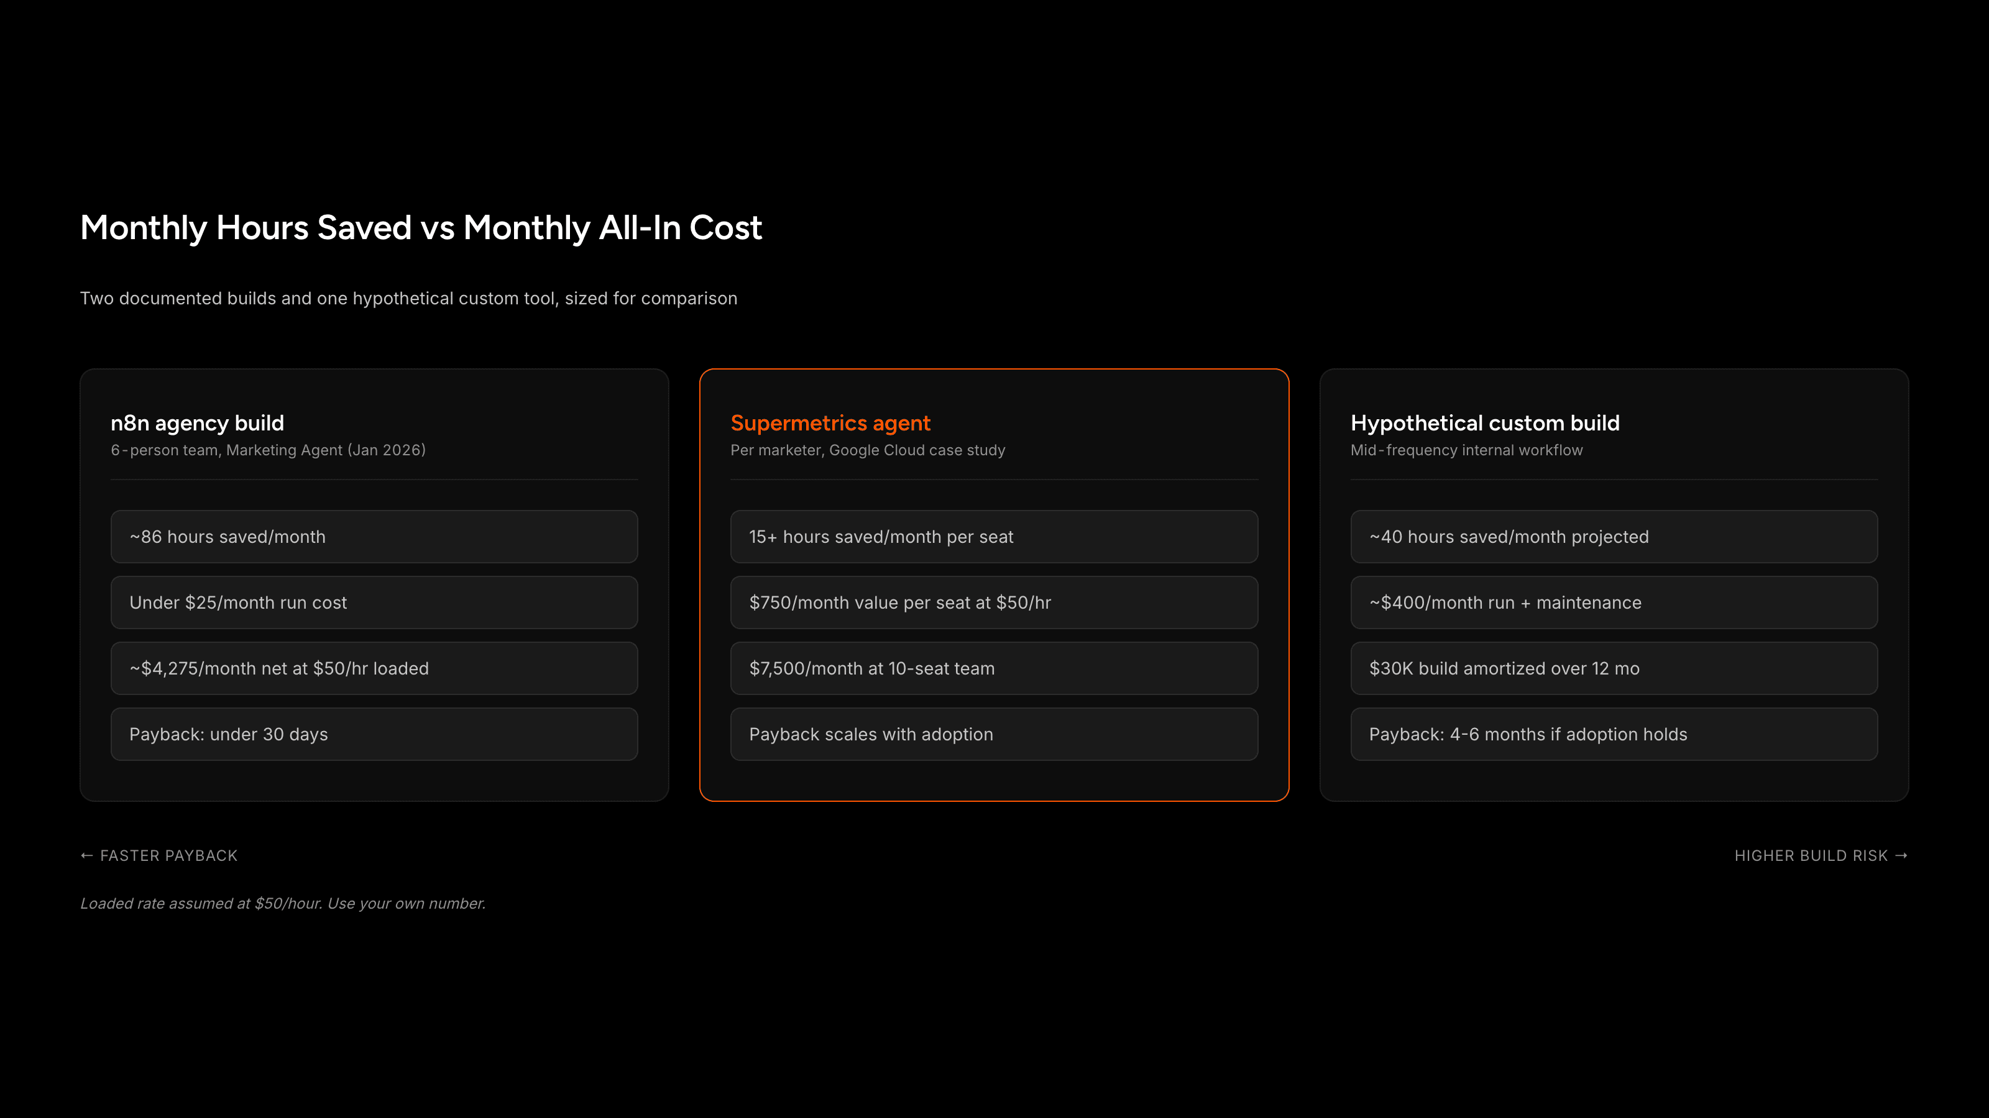
Task: Select '$750/month value per seat at $50/hr' row
Action: [994, 602]
